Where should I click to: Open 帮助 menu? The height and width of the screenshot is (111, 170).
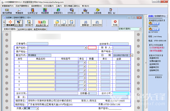(85, 6)
